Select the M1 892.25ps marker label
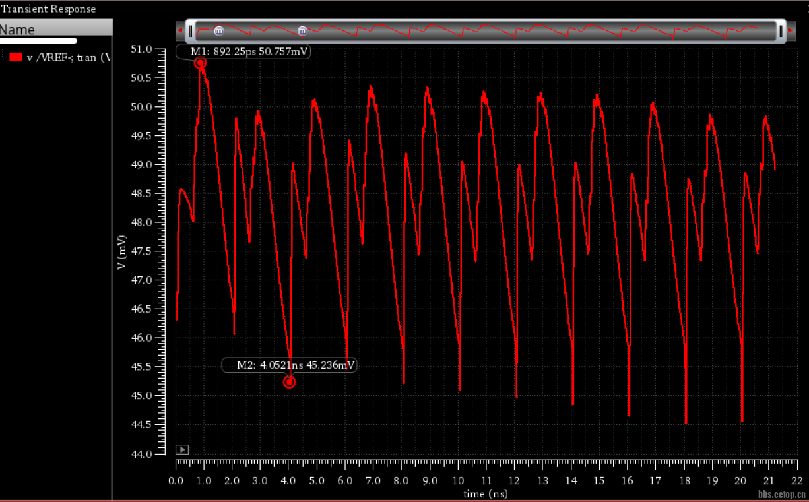The height and width of the screenshot is (502, 809). point(249,52)
